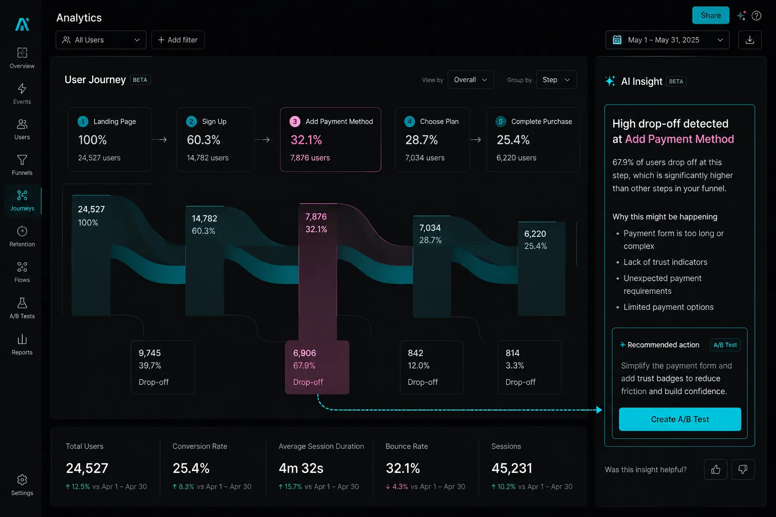Open the Reports section
Screen dimensions: 776x517
[x=22, y=344]
